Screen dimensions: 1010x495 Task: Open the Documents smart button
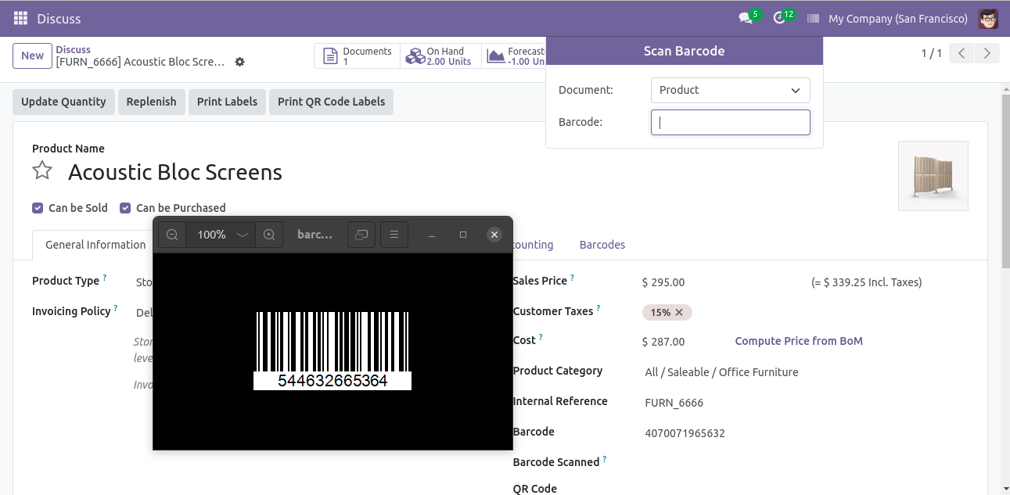point(357,56)
